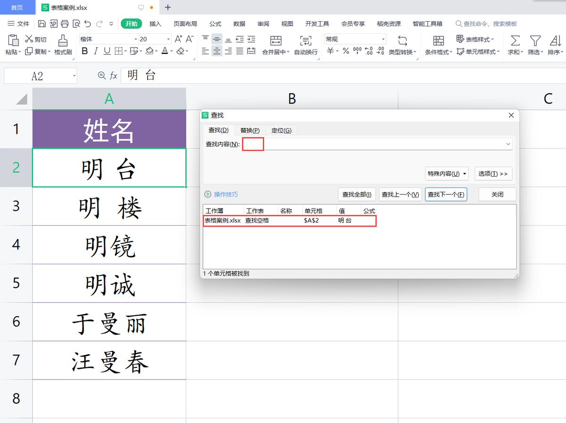
Task: Open the 插入 Insert ribbon tab
Action: coord(156,24)
